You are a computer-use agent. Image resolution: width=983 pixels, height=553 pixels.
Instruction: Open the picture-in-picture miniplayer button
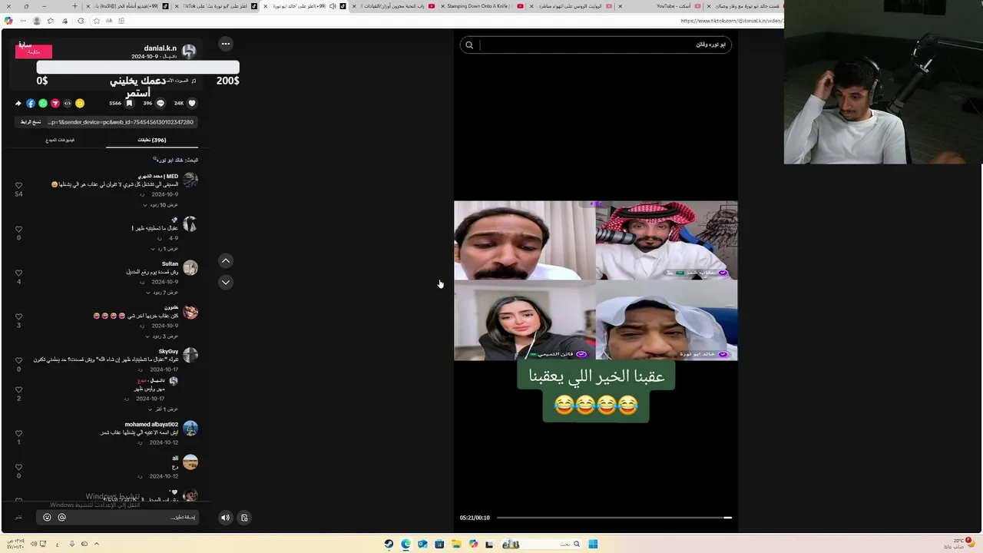point(244,518)
